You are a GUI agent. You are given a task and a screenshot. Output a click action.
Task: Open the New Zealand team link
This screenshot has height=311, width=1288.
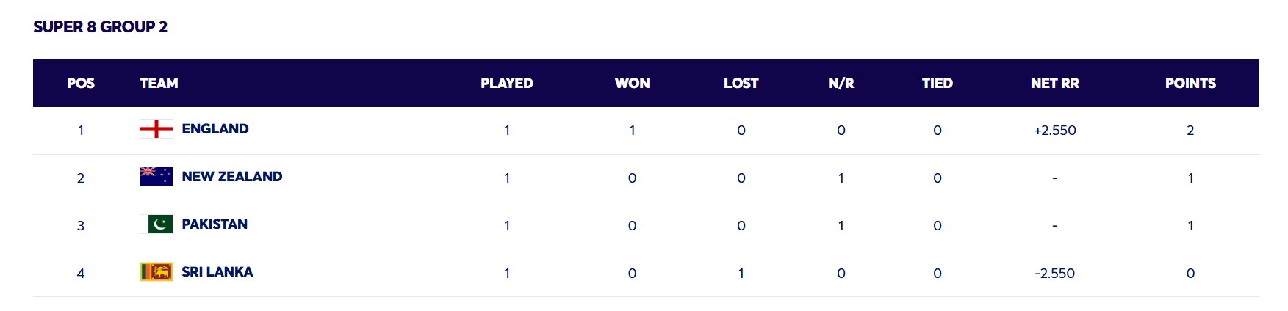pyautogui.click(x=232, y=177)
